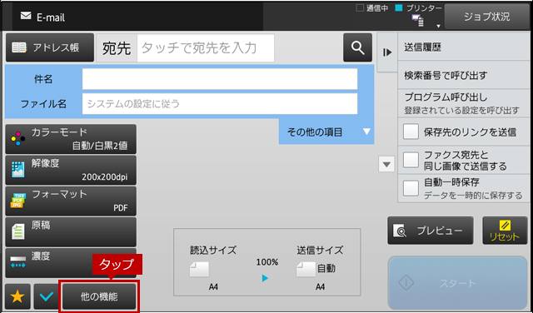Image resolution: width=533 pixels, height=313 pixels.
Task: Open format (フォーマット) PDF setting
Action: click(71, 201)
